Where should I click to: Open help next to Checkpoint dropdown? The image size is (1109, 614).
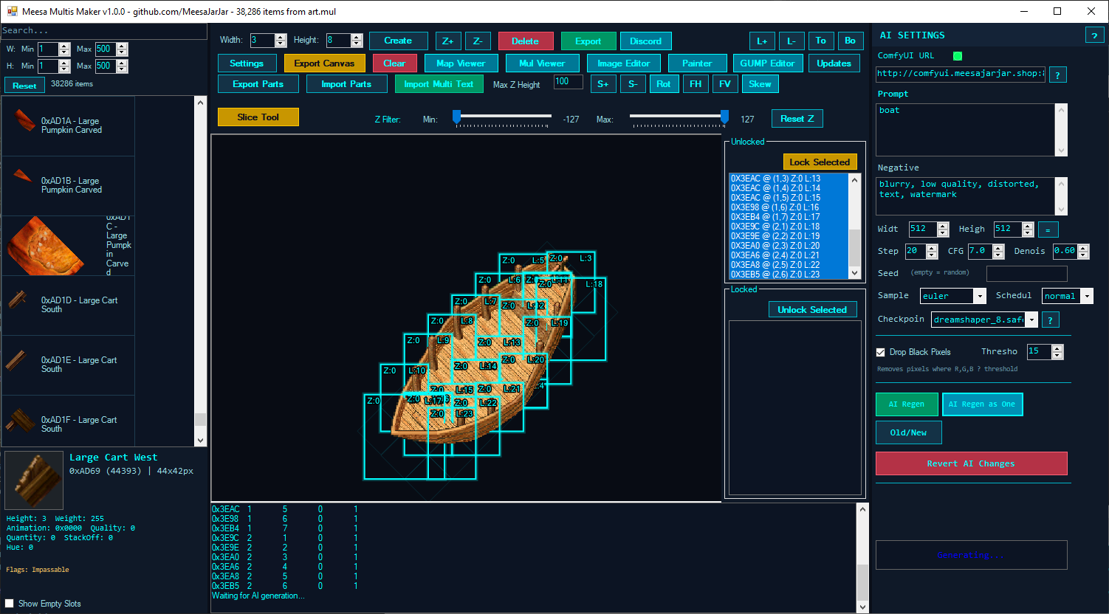1050,320
